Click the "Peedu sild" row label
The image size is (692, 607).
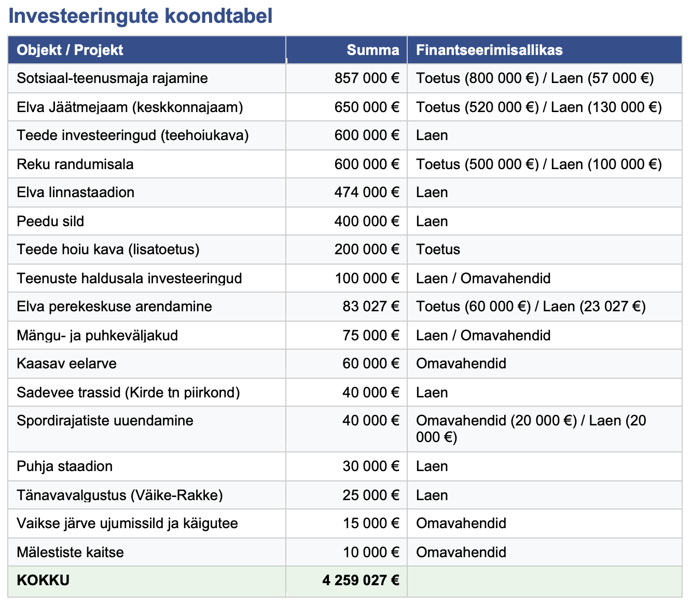click(x=50, y=222)
